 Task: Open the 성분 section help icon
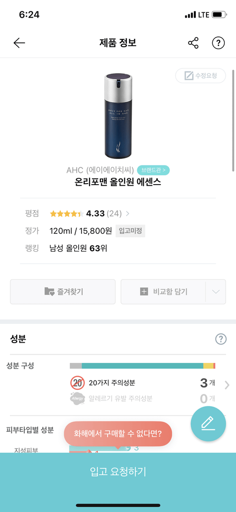click(221, 339)
